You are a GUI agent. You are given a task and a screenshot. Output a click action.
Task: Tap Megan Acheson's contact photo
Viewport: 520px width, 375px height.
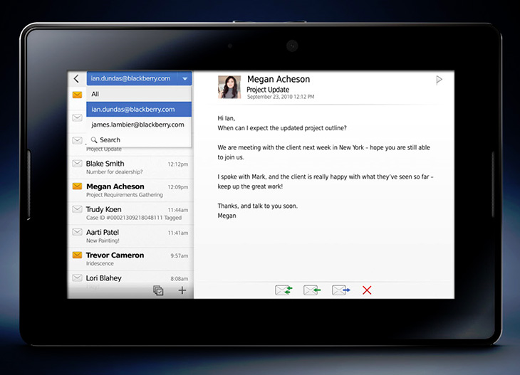click(229, 87)
